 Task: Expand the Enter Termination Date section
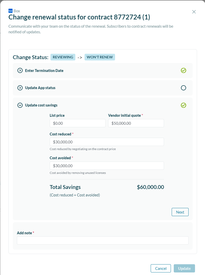click(20, 71)
